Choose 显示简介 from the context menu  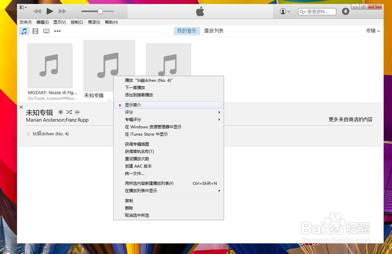pos(169,104)
